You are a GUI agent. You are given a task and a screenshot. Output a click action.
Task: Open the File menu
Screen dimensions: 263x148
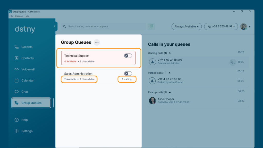pos(11,16)
